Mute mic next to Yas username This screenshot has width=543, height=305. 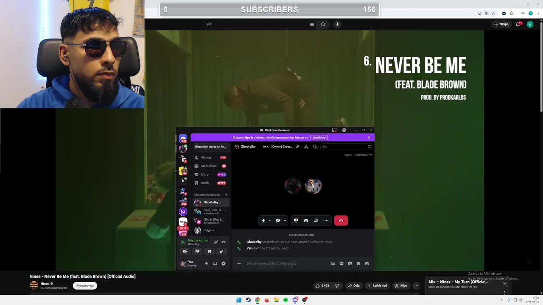pyautogui.click(x=207, y=263)
